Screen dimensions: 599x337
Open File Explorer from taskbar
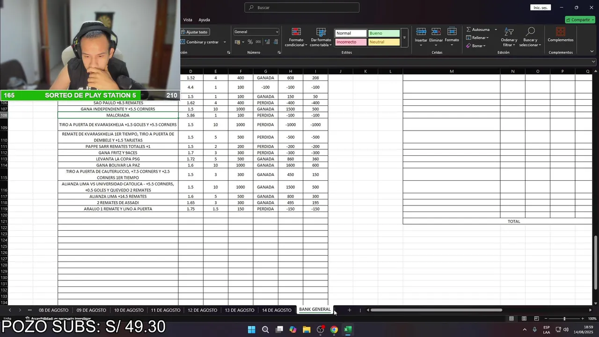307,330
